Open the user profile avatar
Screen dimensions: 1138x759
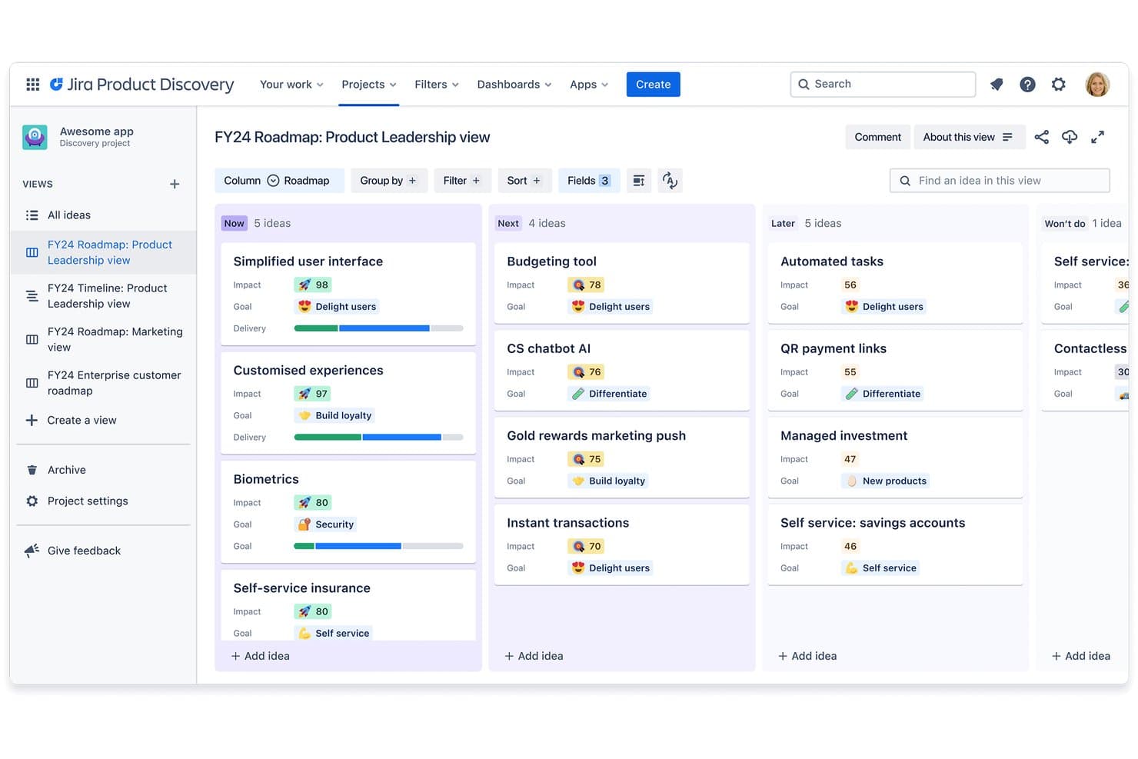pyautogui.click(x=1097, y=85)
